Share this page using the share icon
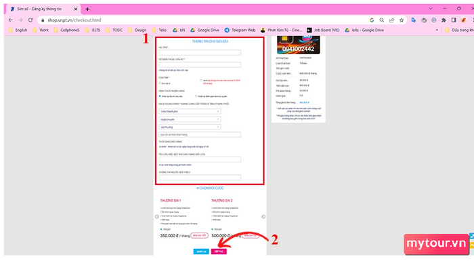474x261 pixels. pyautogui.click(x=391, y=20)
